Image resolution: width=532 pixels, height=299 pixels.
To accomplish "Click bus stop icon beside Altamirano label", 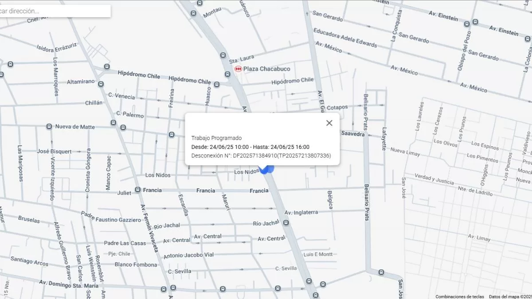I will pos(101,84).
